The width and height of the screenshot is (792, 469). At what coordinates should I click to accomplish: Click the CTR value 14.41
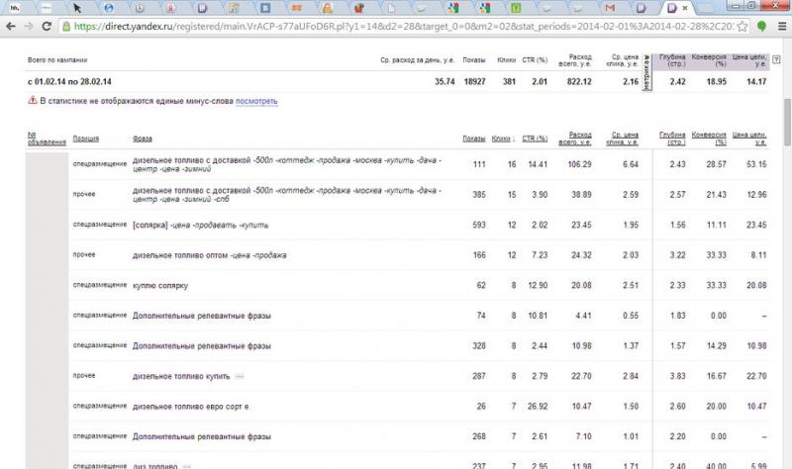click(538, 164)
